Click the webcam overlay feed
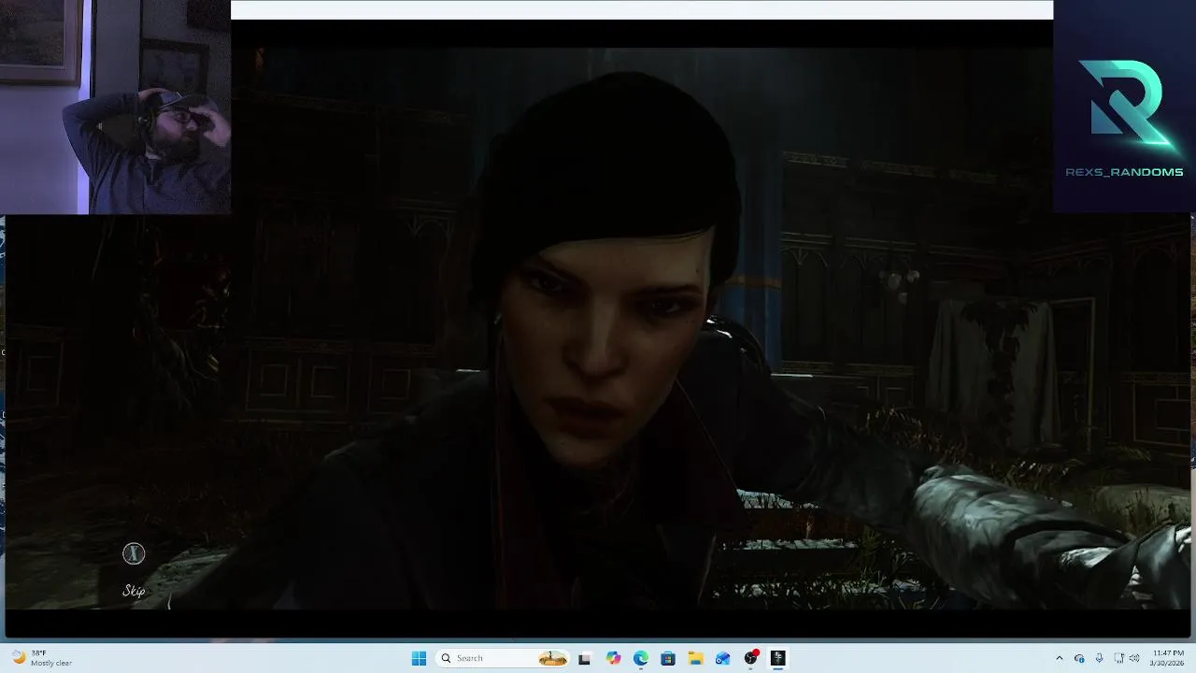Screen dimensions: 1196x673 tap(115, 107)
